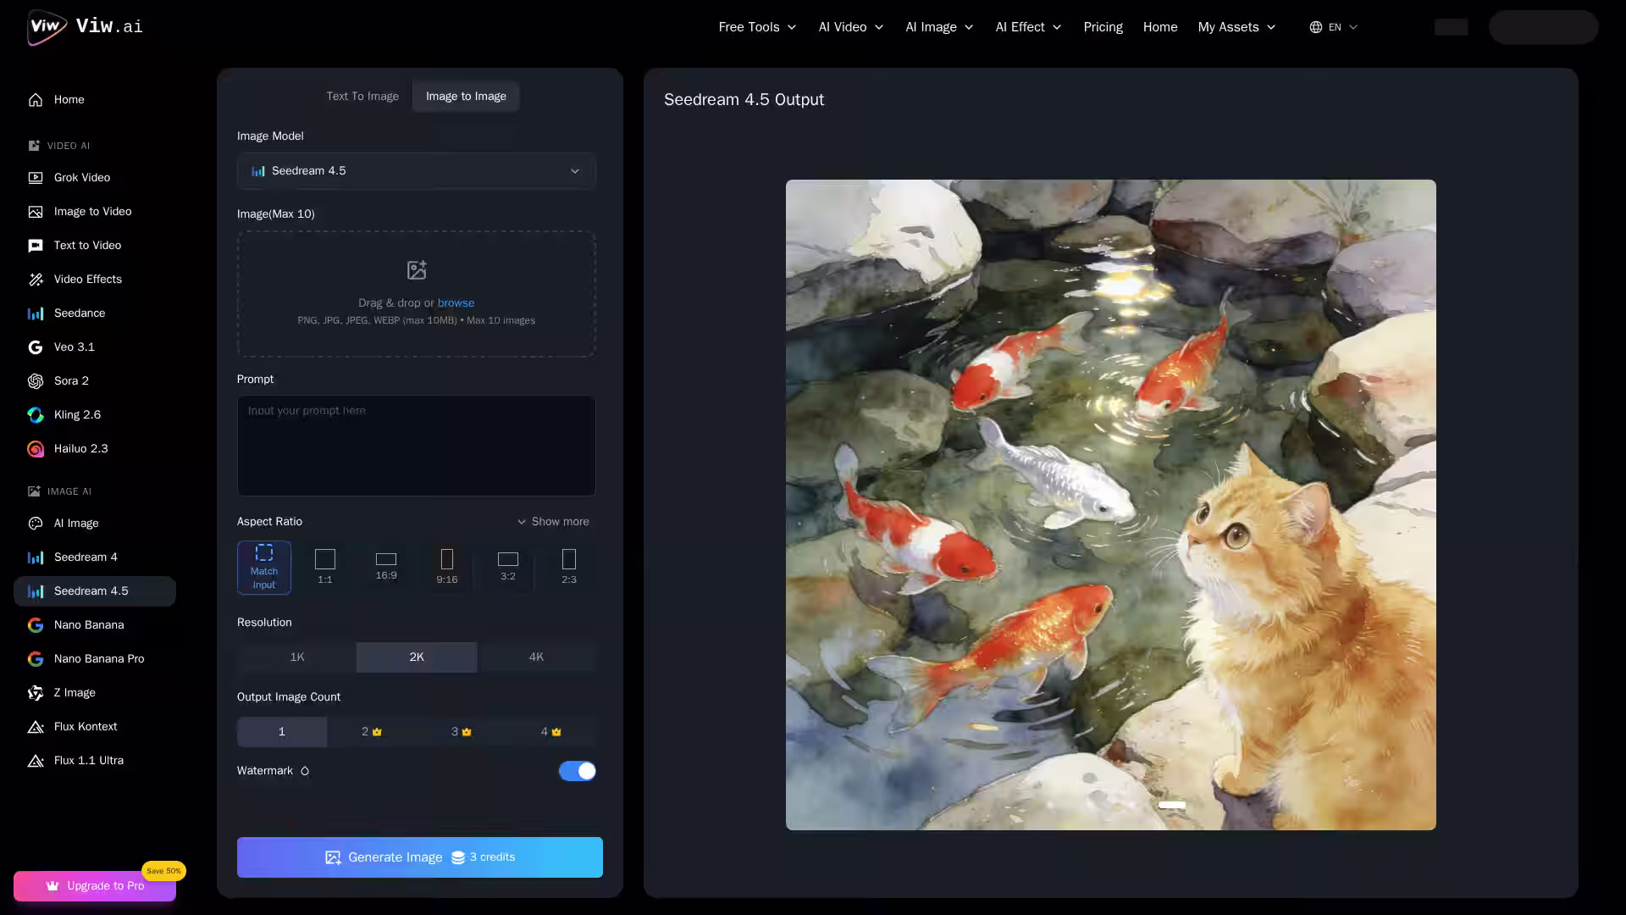
Task: Open Sora 2 from sidebar
Action: [x=71, y=381]
